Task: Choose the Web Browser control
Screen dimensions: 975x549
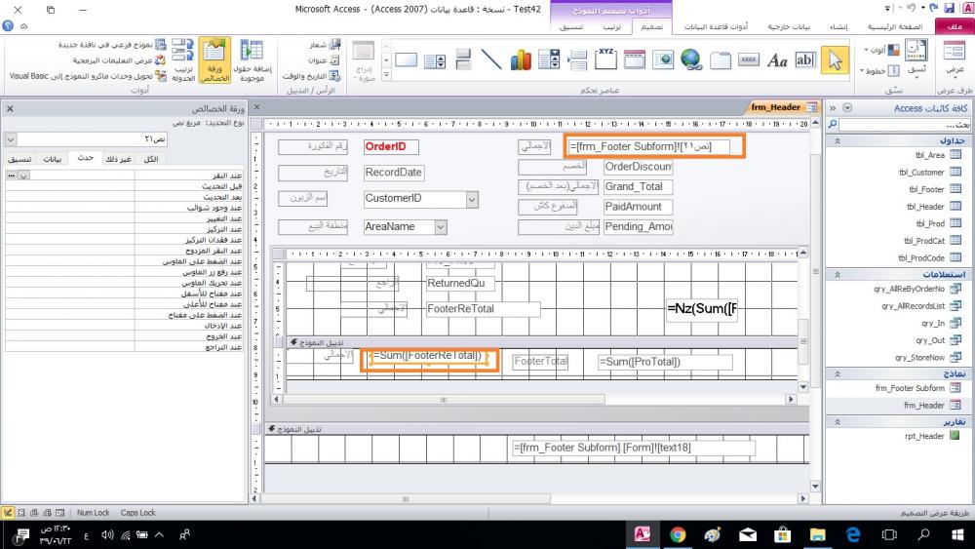Action: [663, 59]
